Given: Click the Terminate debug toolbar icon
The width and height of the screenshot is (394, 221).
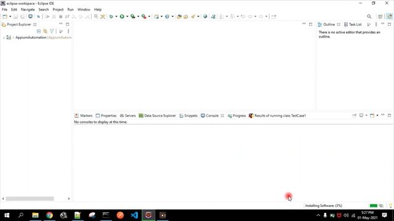Looking at the screenshot, I should click(x=60, y=17).
